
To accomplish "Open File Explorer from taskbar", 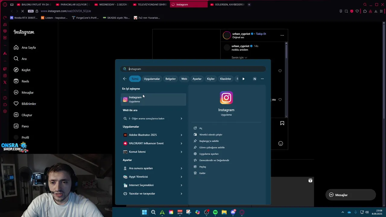I will (x=224, y=212).
